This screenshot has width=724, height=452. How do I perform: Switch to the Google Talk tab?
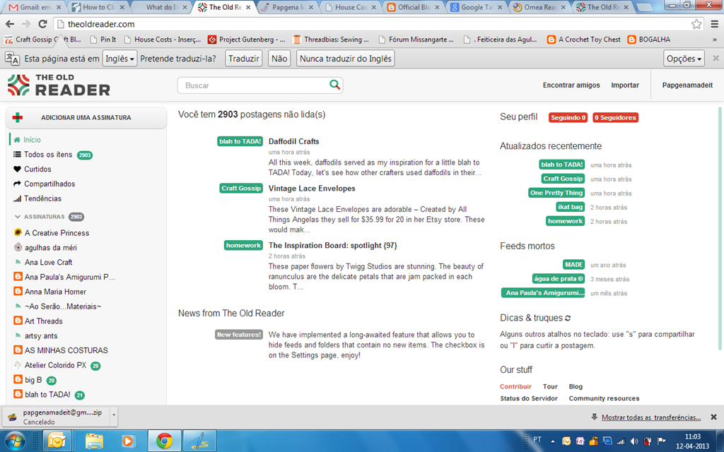[477, 7]
